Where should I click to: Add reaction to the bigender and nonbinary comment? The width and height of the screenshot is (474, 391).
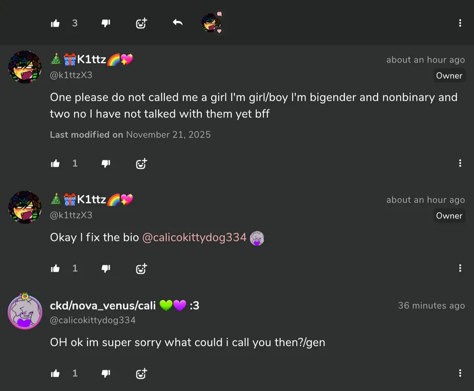coord(141,164)
